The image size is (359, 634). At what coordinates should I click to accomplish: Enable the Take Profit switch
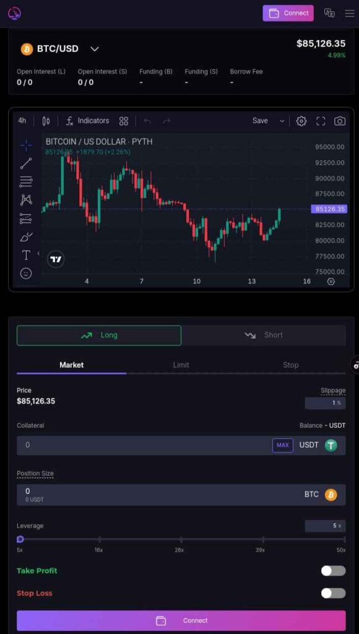(x=333, y=570)
